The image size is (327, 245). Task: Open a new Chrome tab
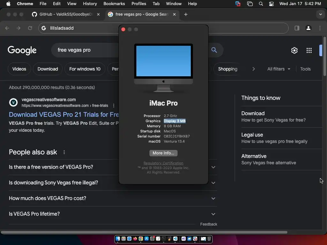pyautogui.click(x=186, y=14)
